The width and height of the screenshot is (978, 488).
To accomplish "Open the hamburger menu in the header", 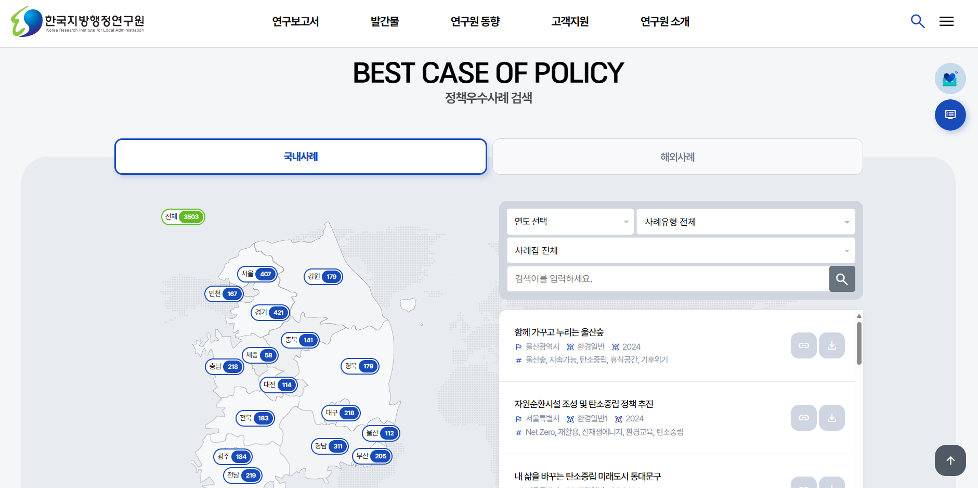I will click(x=946, y=21).
